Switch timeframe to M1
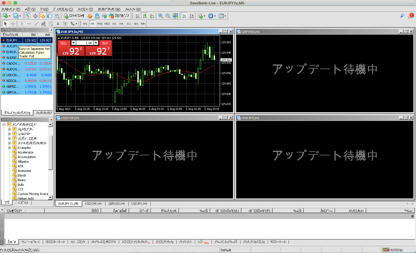416x253 pixels. (x=85, y=24)
